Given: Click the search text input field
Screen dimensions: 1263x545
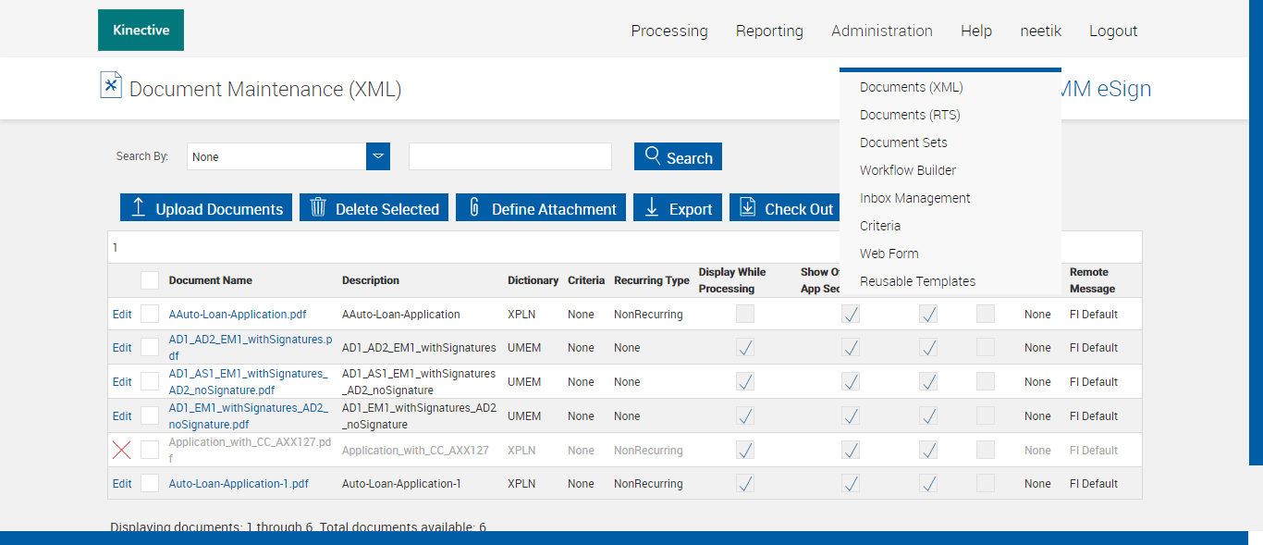Looking at the screenshot, I should pyautogui.click(x=509, y=156).
